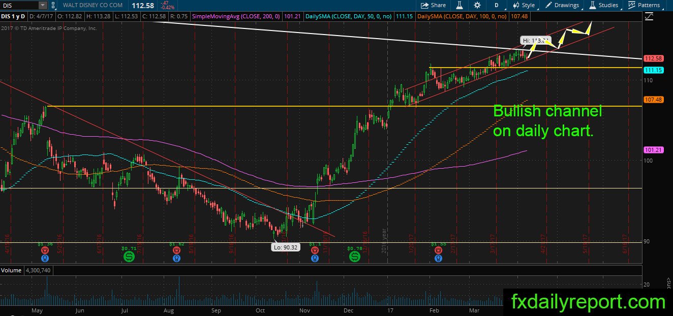The image size is (673, 316).
Task: Click the green dividend icon labeled $0.78
Action: (354, 257)
